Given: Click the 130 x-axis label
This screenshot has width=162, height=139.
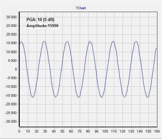Looking at the screenshot, I should coord(131,131).
